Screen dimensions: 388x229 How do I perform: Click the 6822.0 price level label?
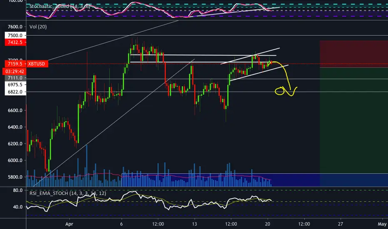[15, 92]
